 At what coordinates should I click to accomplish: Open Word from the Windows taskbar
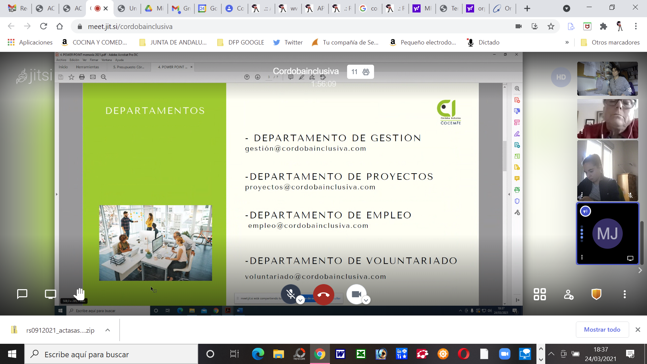coord(340,354)
